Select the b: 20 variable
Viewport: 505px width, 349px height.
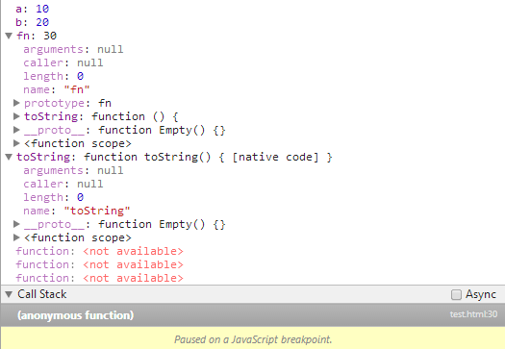[x=32, y=22]
